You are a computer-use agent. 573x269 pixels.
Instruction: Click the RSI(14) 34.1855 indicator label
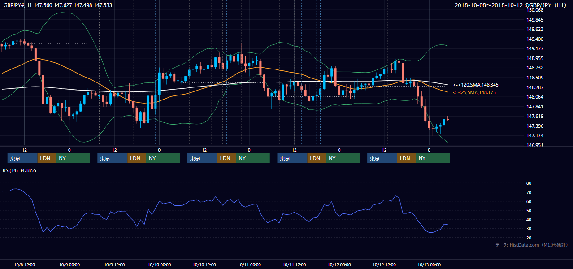[x=20, y=170]
